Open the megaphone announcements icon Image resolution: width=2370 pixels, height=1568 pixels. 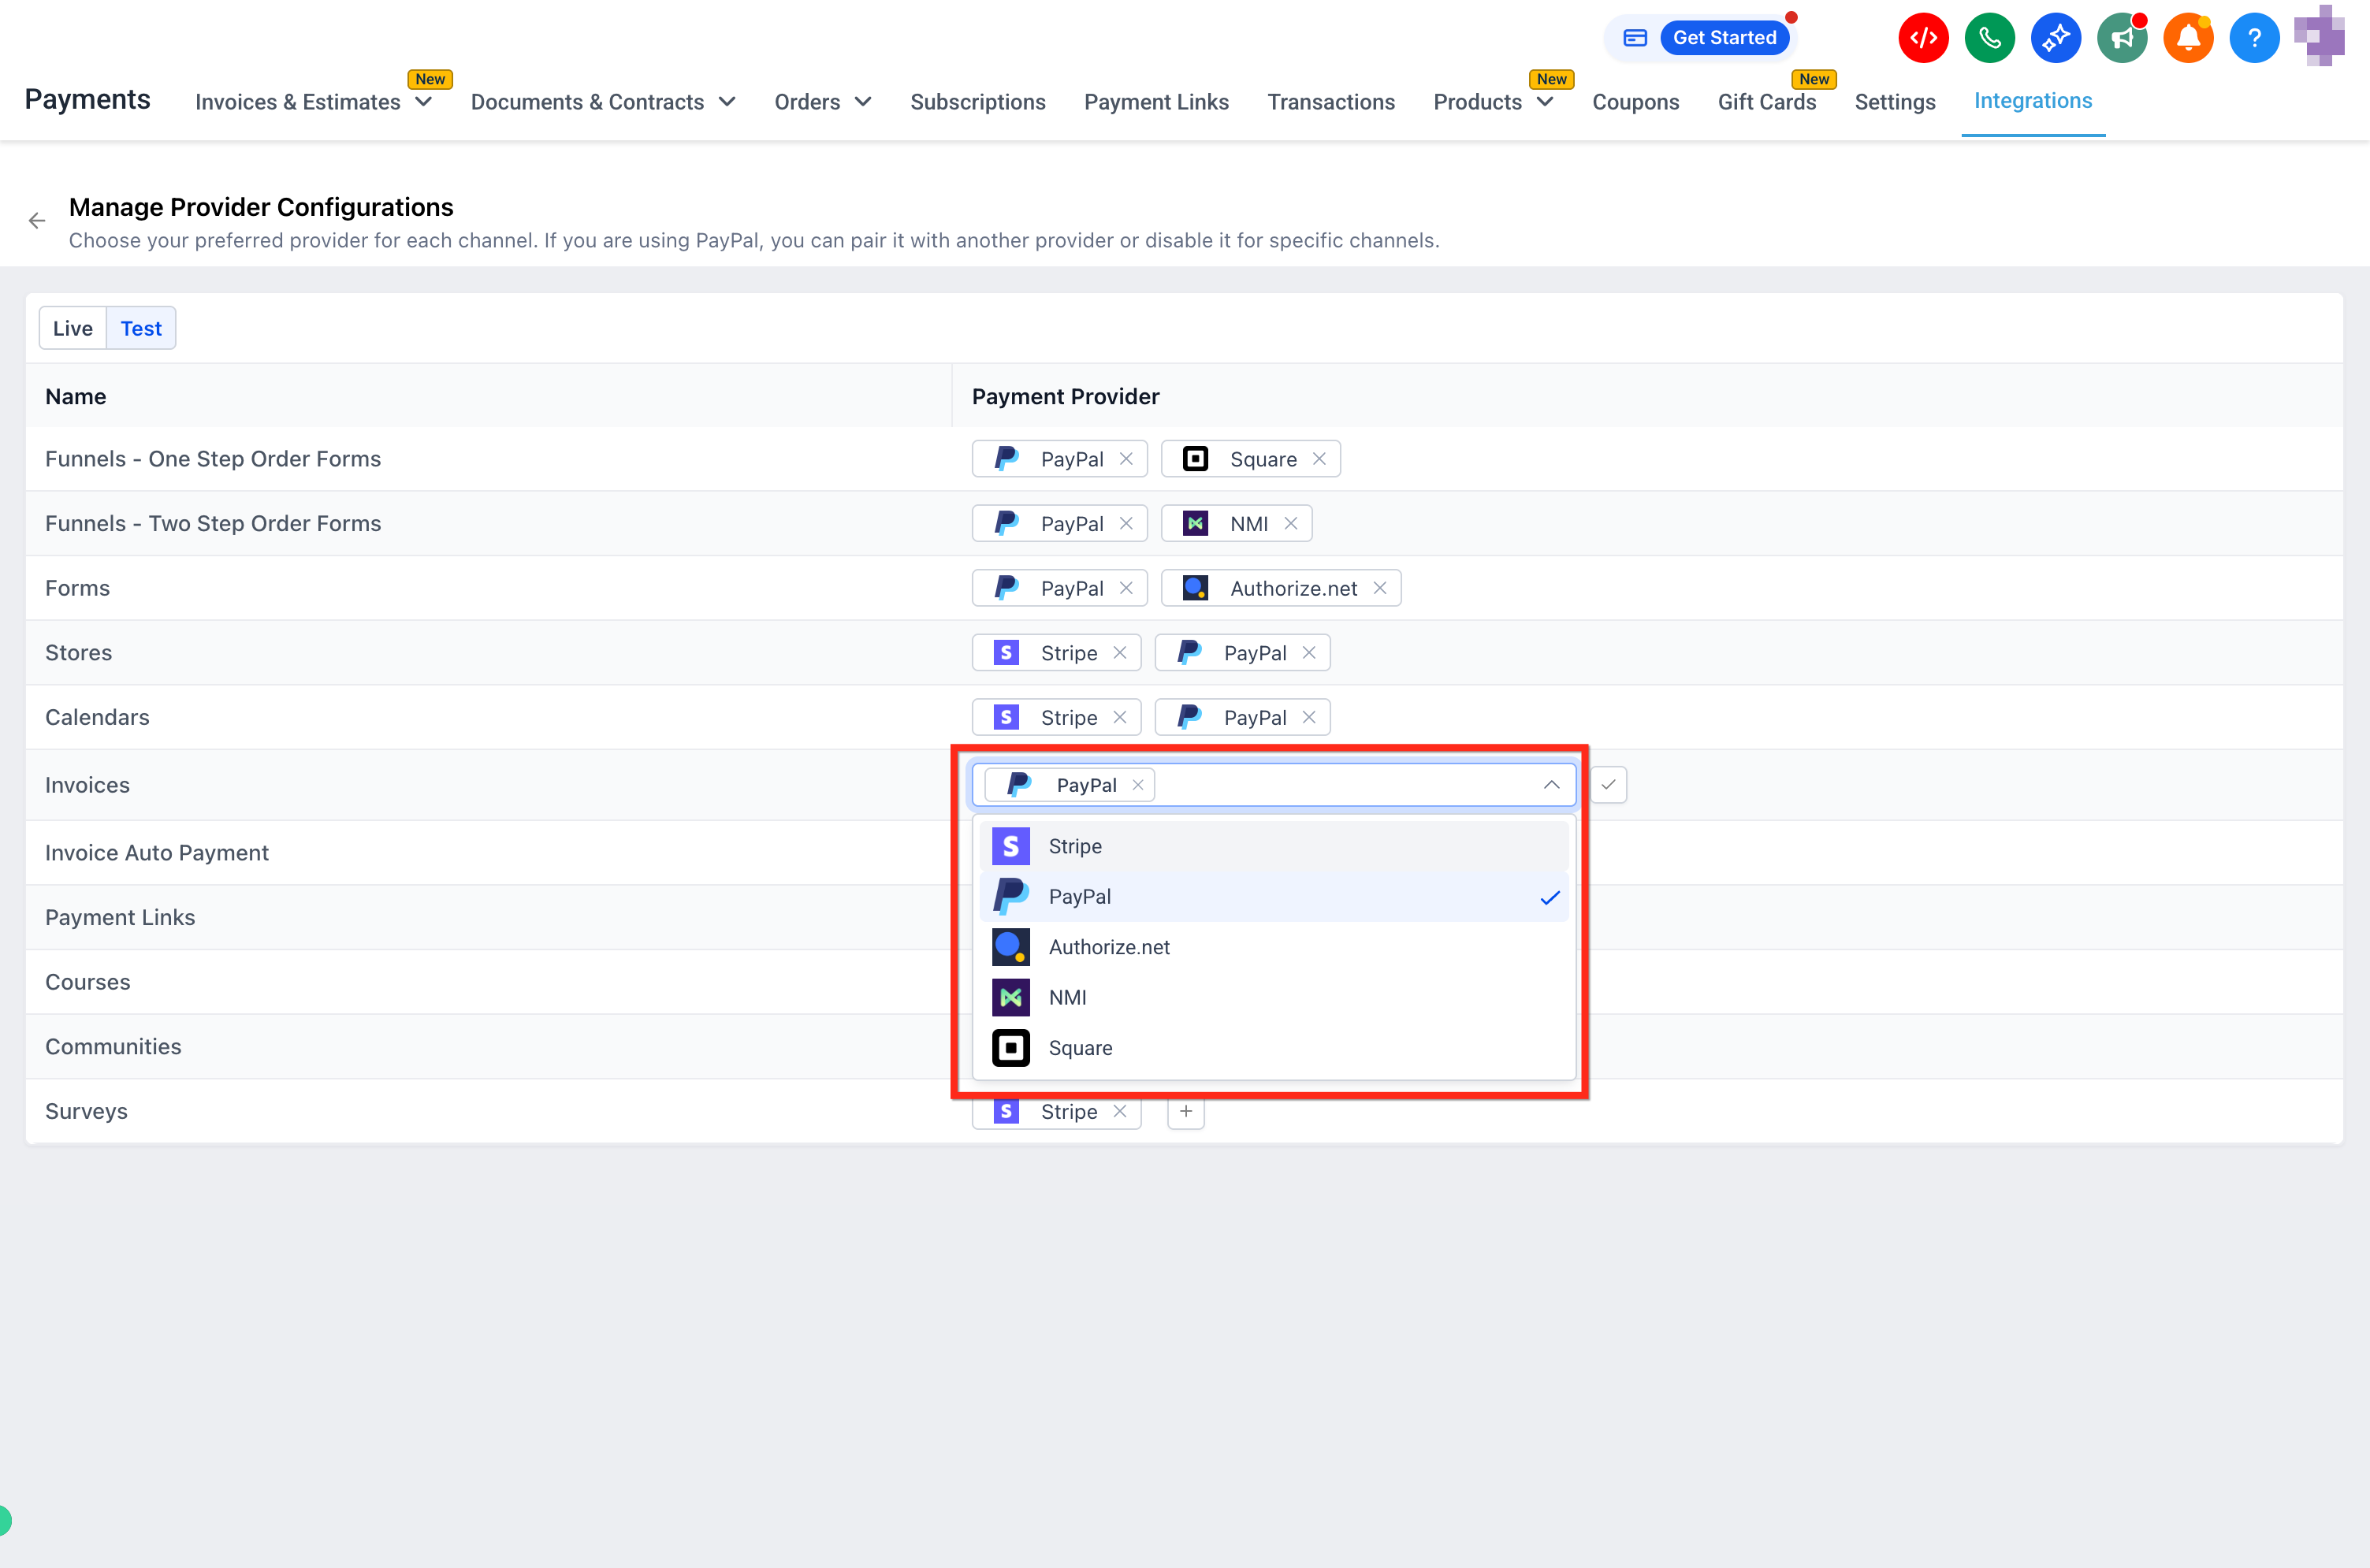pyautogui.click(x=2121, y=38)
